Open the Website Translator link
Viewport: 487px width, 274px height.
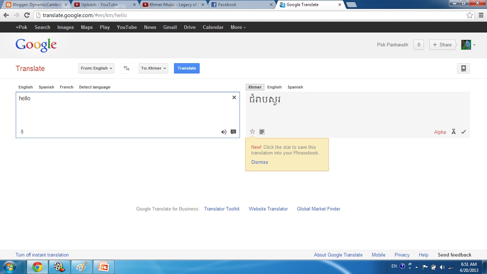[268, 209]
